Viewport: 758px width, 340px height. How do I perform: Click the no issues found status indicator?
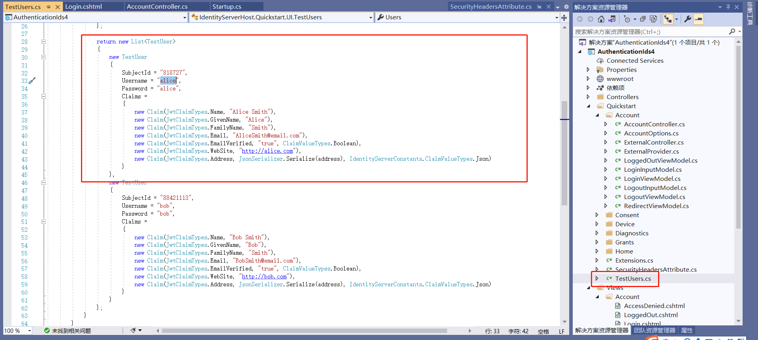68,331
